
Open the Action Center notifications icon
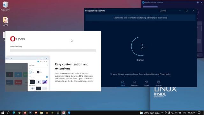click(199, 113)
